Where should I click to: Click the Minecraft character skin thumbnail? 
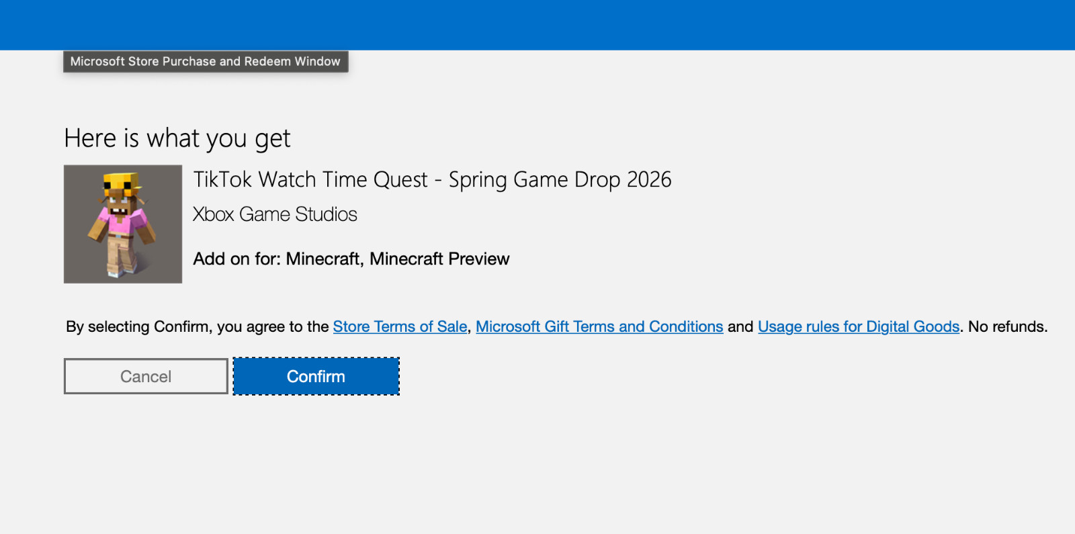tap(123, 224)
